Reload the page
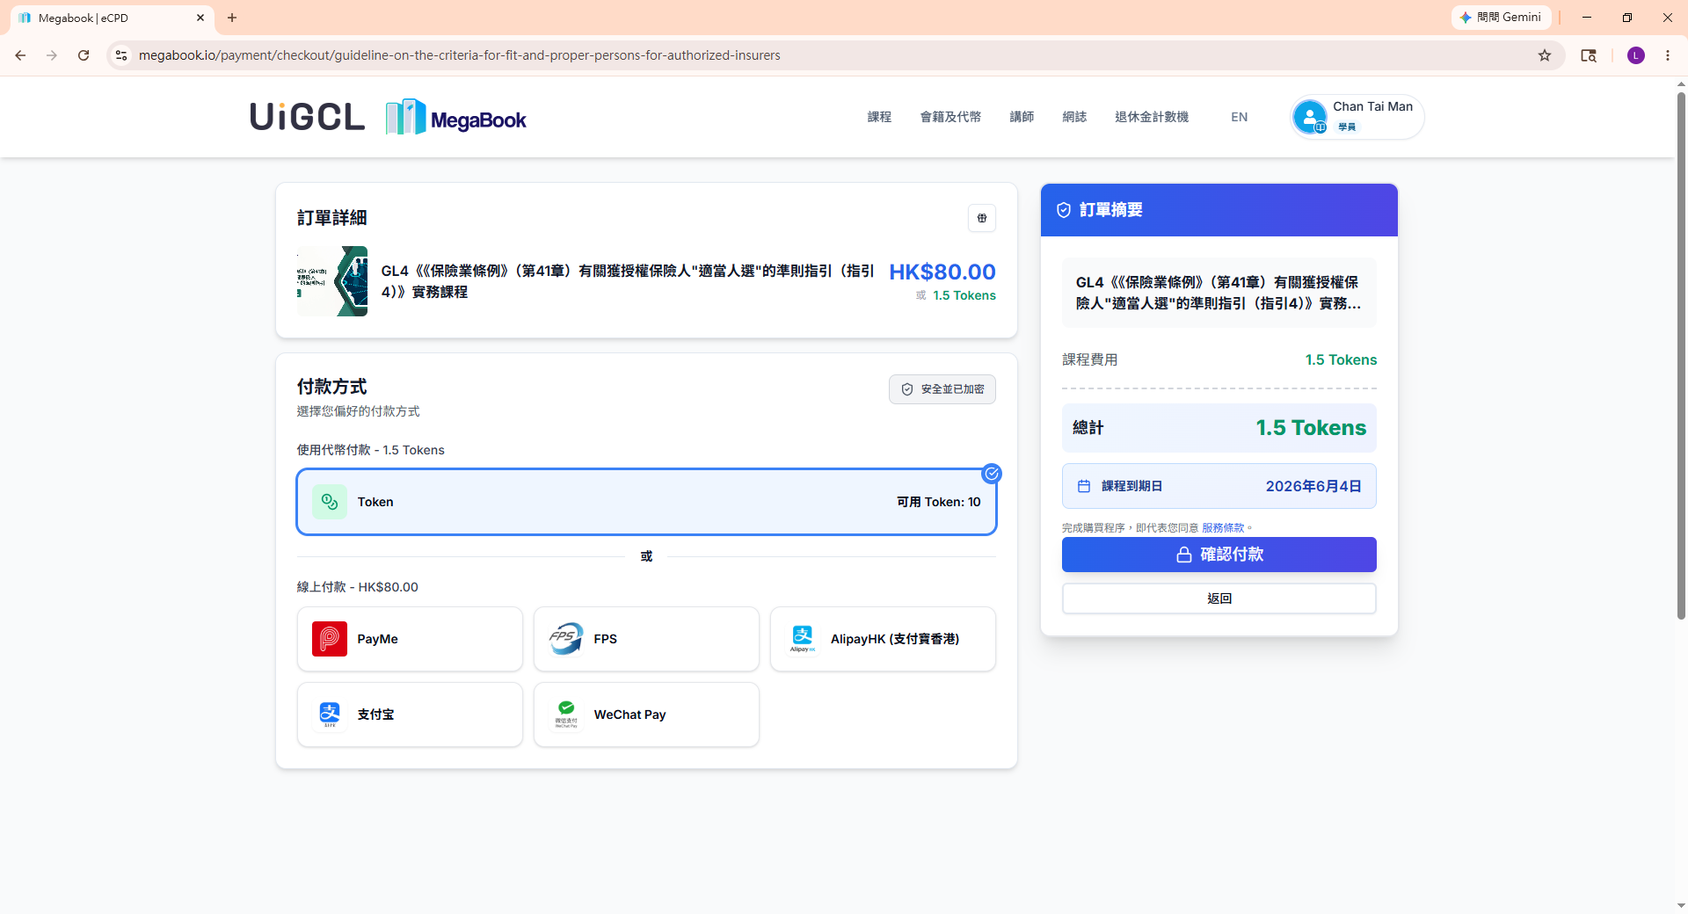The width and height of the screenshot is (1688, 914). click(84, 55)
